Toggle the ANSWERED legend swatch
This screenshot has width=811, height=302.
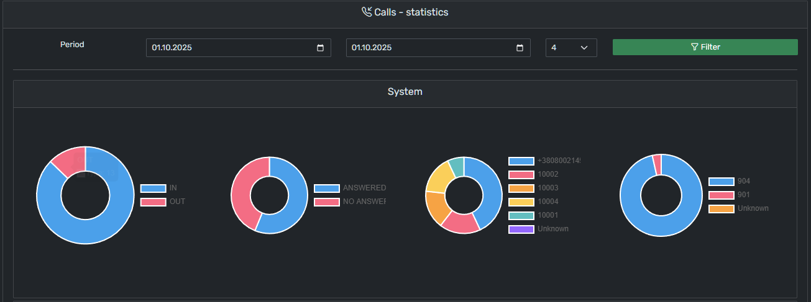(x=326, y=188)
